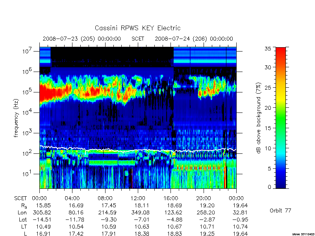
Task: Click the time tick label '12:00'
Action: click(138, 198)
